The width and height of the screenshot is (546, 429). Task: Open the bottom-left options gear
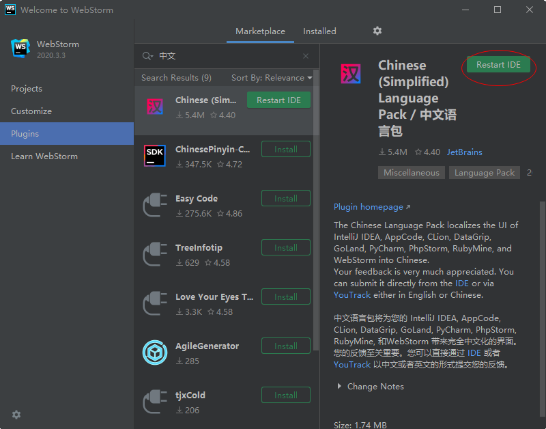click(16, 415)
